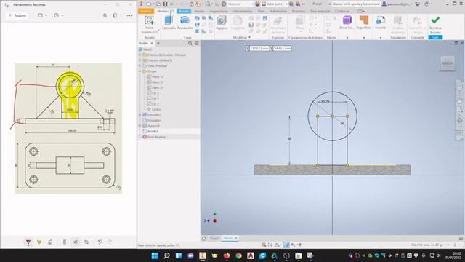Switch to the Herramientas ribbon tab
465x262 pixels.
(x=243, y=11)
